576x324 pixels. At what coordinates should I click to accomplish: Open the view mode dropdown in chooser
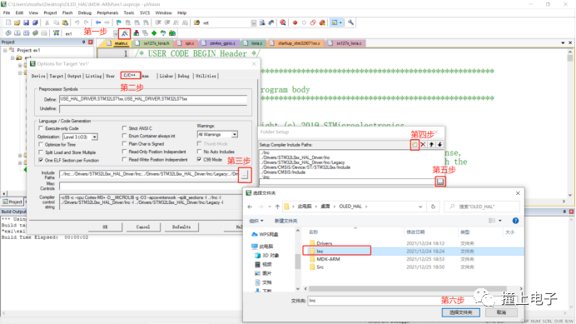click(500, 221)
